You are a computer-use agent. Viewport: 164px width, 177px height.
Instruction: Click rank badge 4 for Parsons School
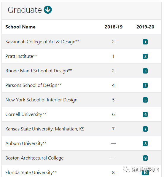point(145,85)
